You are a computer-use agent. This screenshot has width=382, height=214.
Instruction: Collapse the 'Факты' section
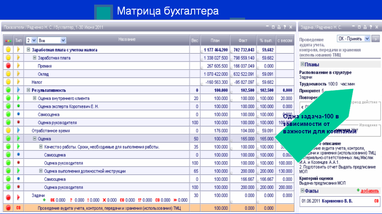303,191
